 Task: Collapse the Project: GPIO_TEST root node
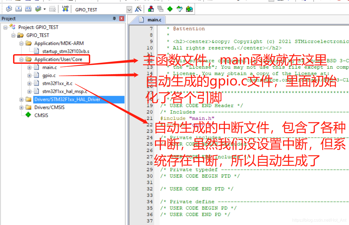[5, 27]
